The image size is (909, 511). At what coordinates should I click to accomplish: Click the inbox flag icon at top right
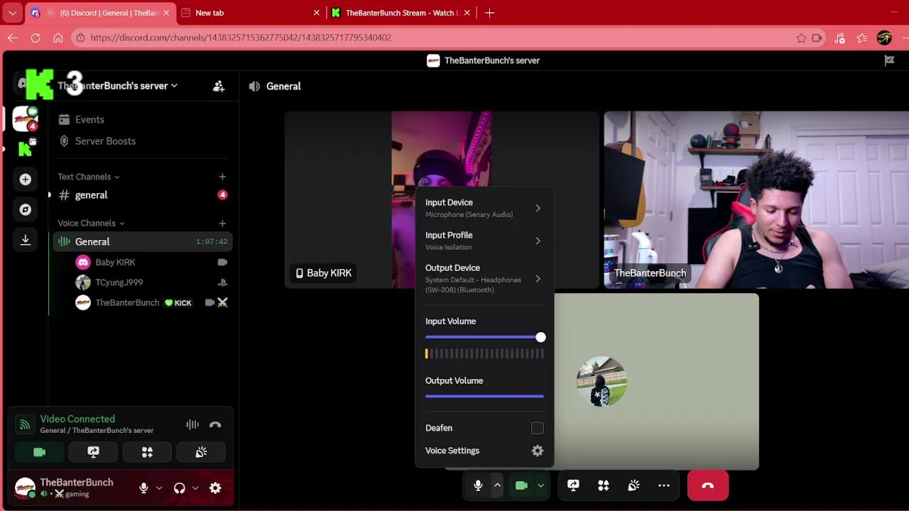pyautogui.click(x=889, y=60)
